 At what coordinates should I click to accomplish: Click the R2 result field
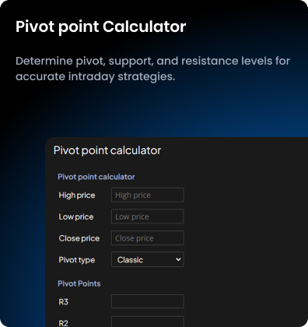(x=148, y=322)
